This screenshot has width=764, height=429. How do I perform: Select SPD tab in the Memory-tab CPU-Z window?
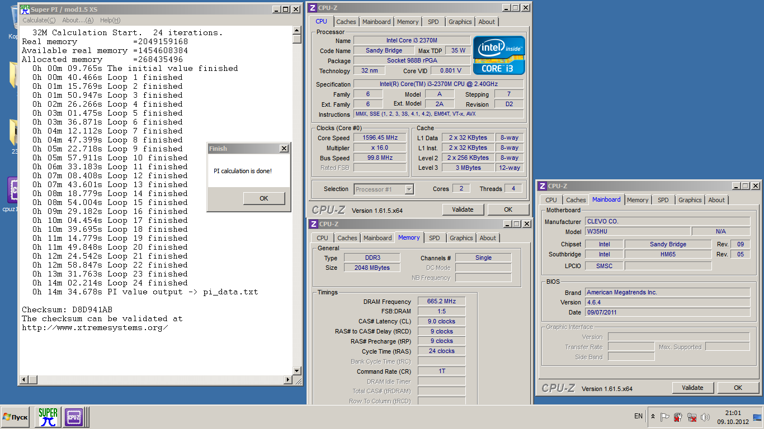click(435, 238)
